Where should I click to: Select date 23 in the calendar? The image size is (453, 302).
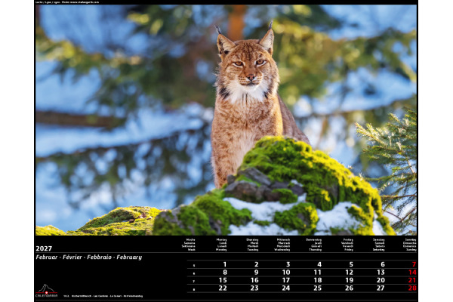click(254, 288)
